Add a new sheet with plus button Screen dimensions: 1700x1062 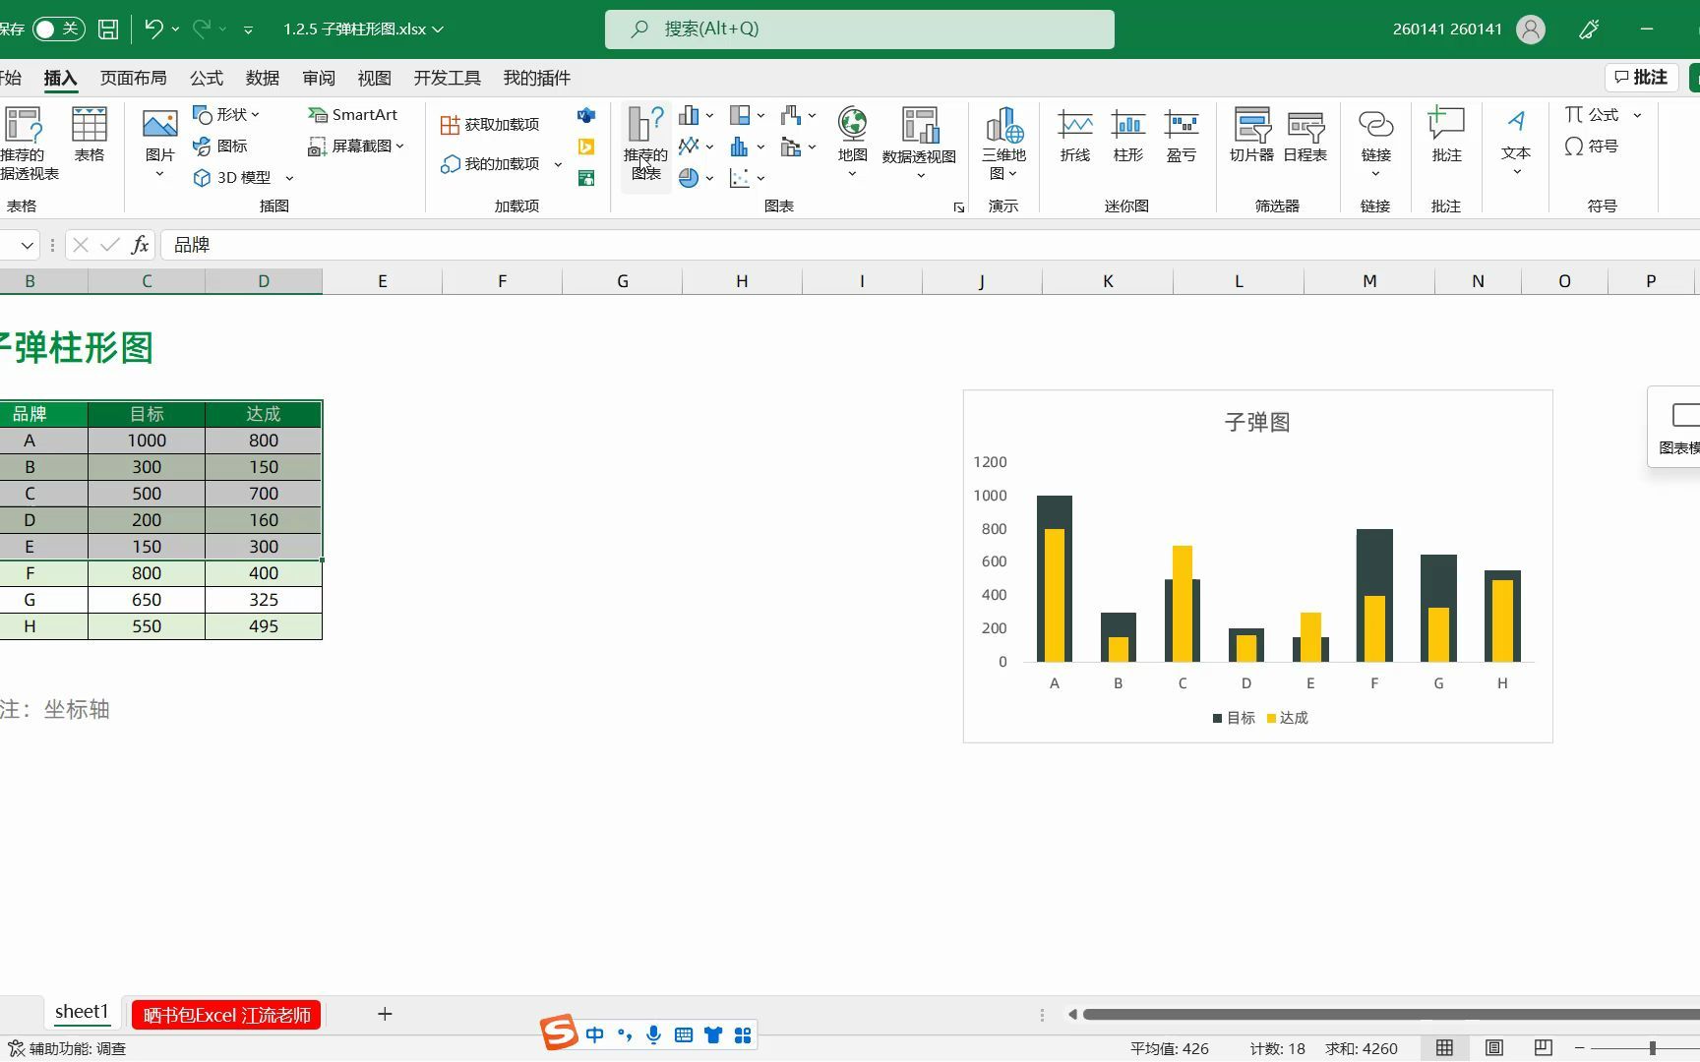point(385,1014)
